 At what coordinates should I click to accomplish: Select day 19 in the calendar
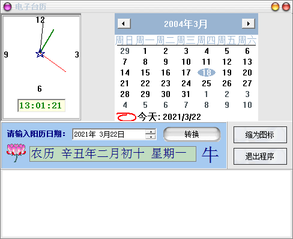coord(227,72)
